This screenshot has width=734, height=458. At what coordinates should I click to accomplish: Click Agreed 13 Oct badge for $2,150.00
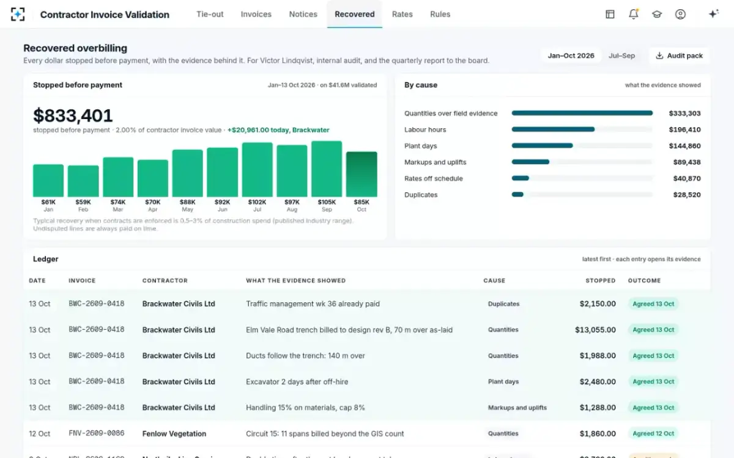(x=653, y=304)
